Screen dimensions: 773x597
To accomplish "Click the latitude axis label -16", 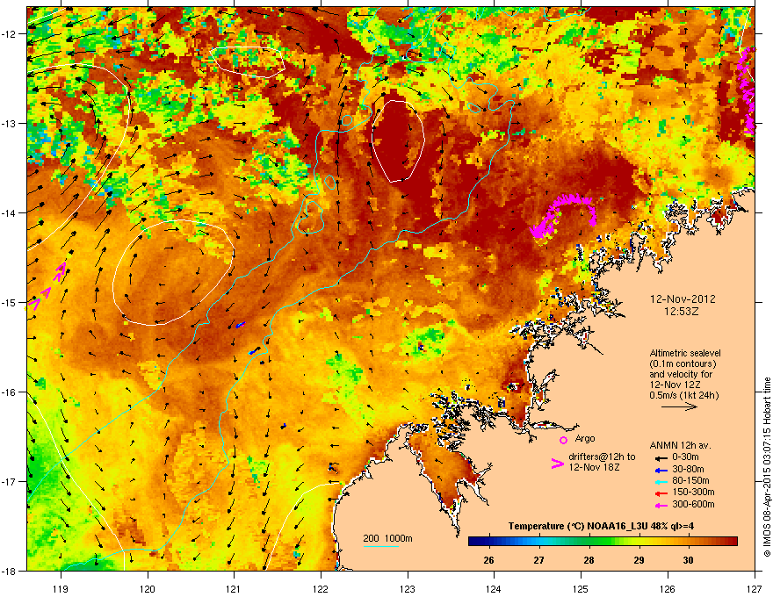I will pos(9,392).
